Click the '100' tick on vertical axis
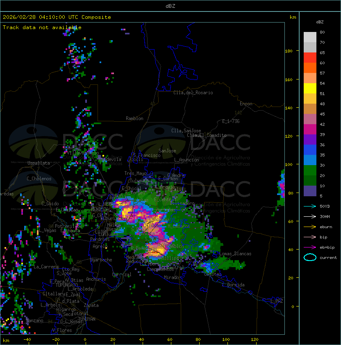The image size is (341, 345). coord(289,165)
